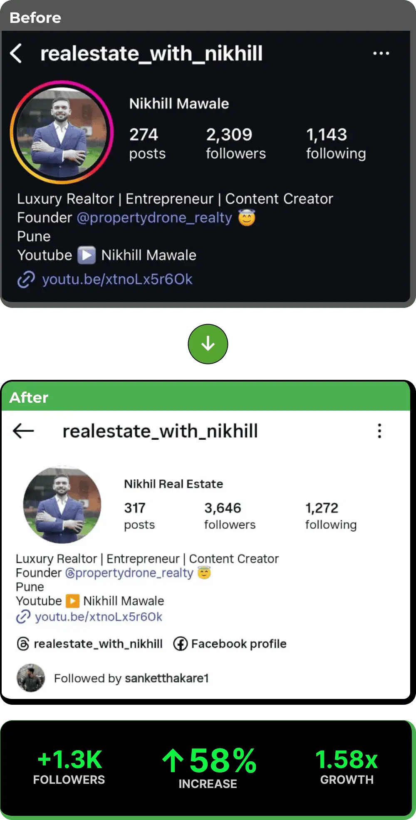
Task: Tap link chain icon in Before bio
Action: point(26,279)
